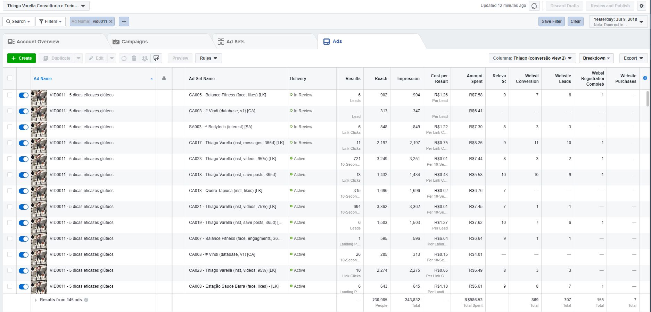651x312 pixels.
Task: Open the settings gear icon
Action: pyautogui.click(x=642, y=6)
